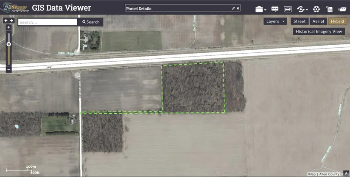
Task: Open the stacked map layers icon
Action: pos(288,9)
